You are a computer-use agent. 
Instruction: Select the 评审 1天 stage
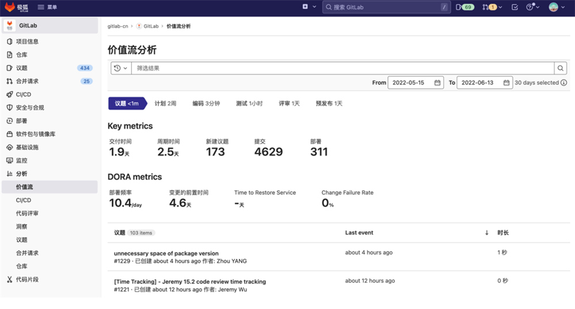click(x=289, y=103)
